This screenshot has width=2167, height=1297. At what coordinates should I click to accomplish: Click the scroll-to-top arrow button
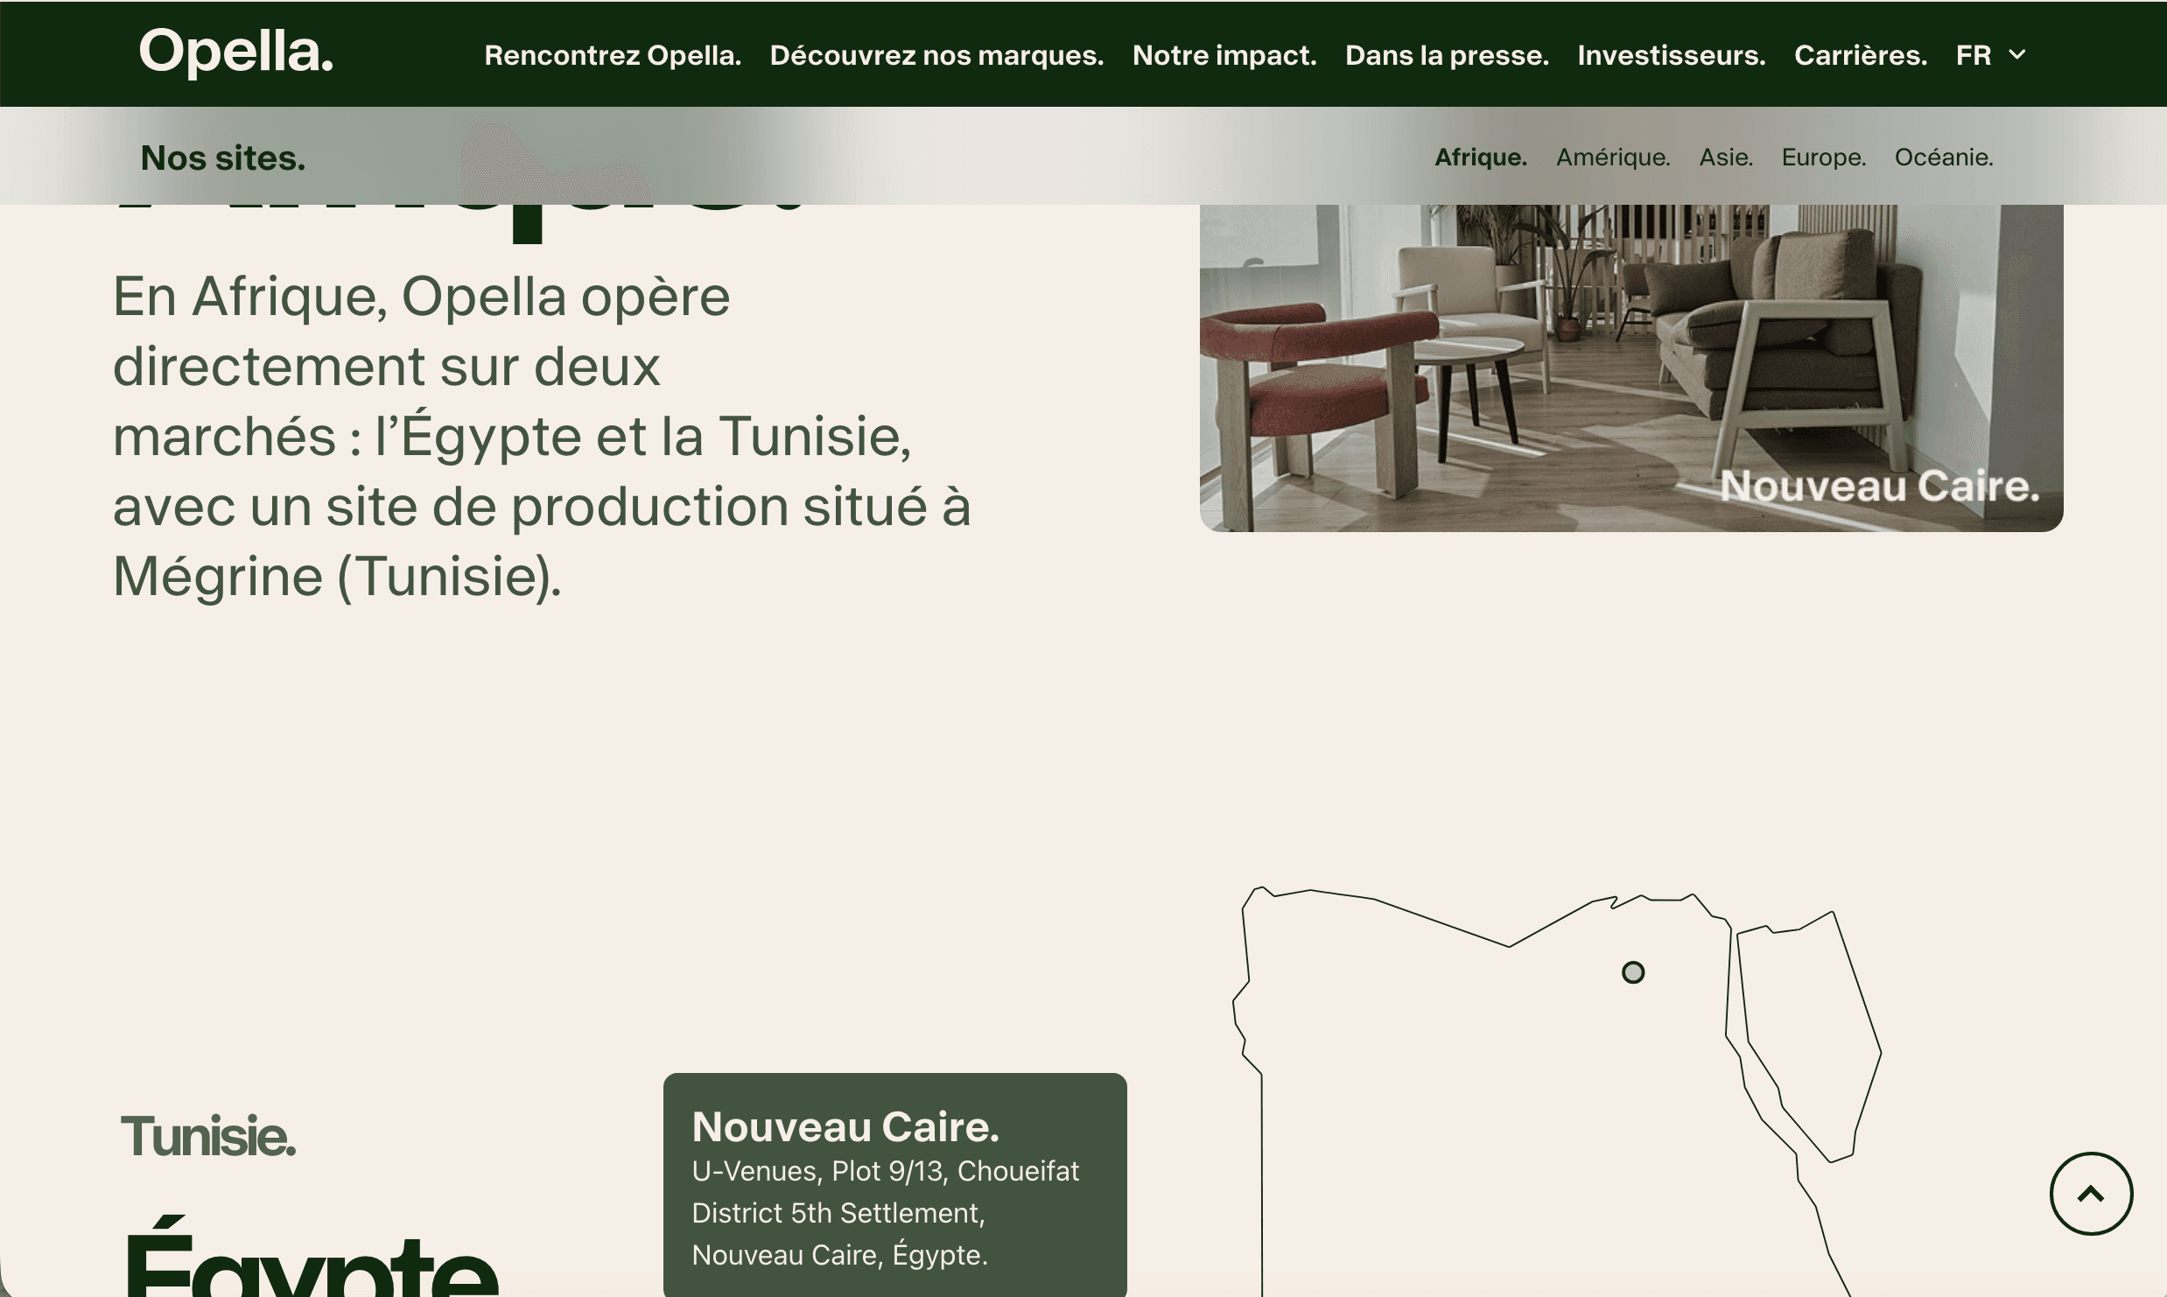coord(2090,1194)
